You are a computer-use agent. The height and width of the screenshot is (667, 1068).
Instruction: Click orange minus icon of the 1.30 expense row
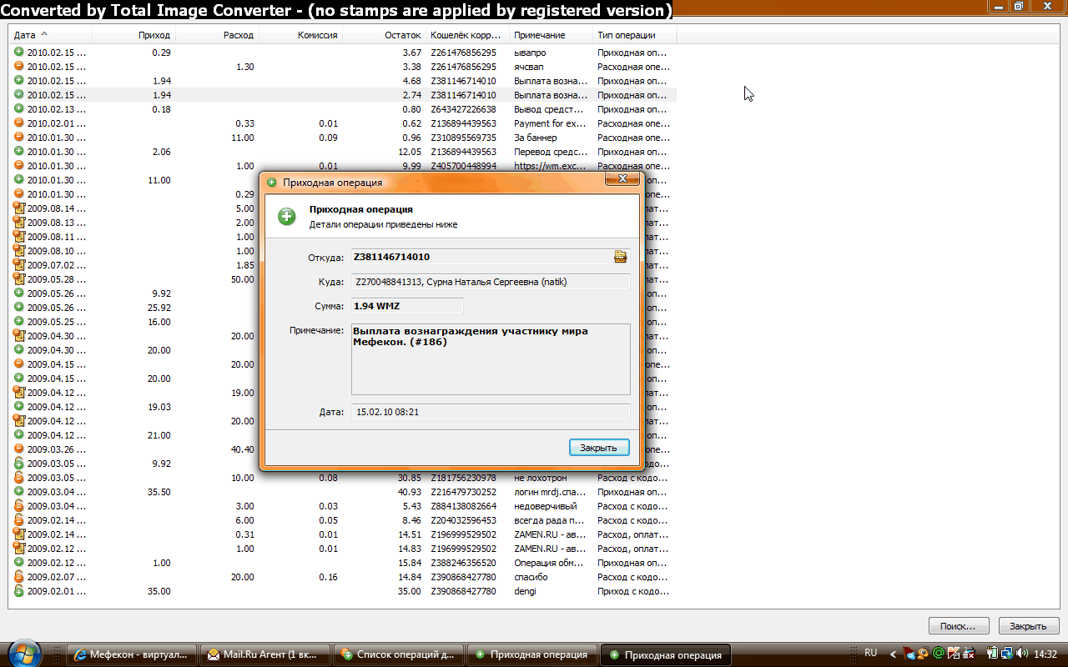19,67
